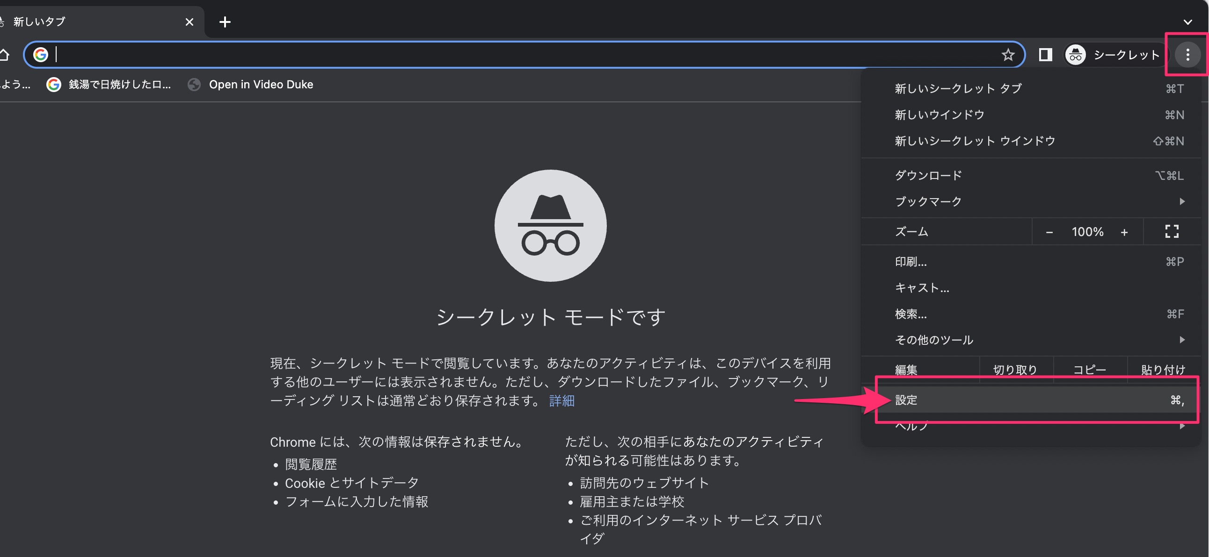Image resolution: width=1209 pixels, height=557 pixels.
Task: Click the 100% zoom value
Action: (x=1087, y=232)
